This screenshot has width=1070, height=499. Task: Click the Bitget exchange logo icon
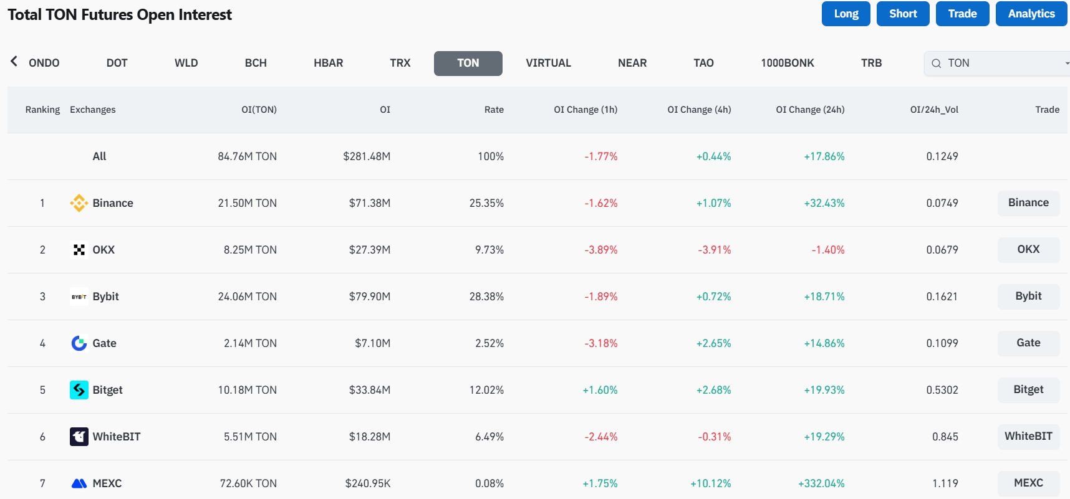pos(79,390)
